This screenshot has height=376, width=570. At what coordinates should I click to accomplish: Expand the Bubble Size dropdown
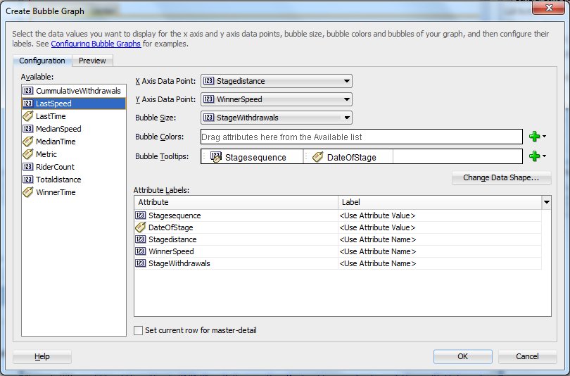point(346,118)
